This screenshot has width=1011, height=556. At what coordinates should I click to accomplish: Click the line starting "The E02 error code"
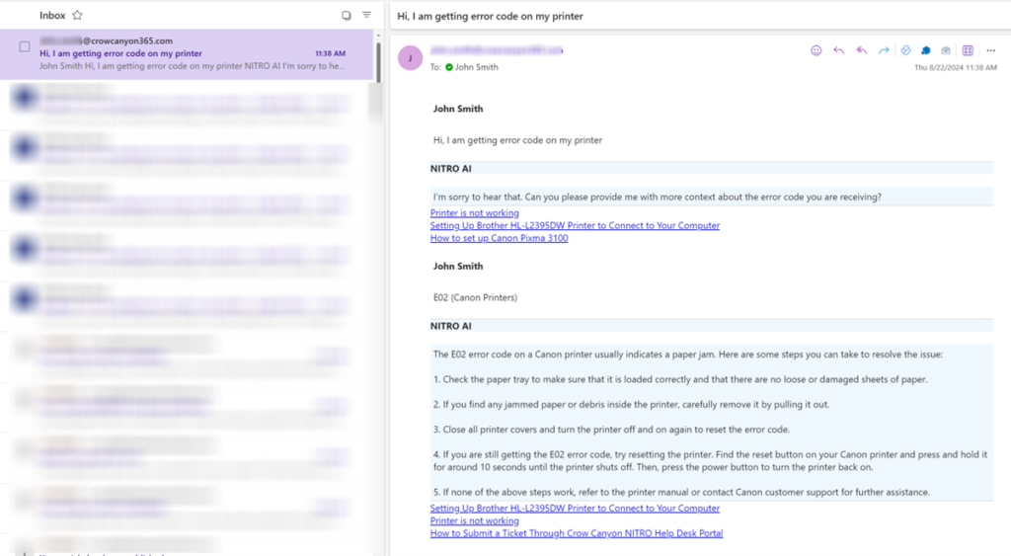(688, 355)
